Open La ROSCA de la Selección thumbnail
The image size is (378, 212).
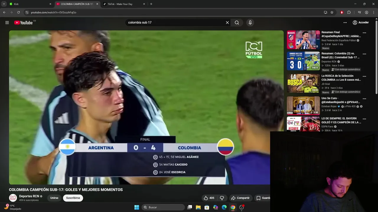click(303, 83)
